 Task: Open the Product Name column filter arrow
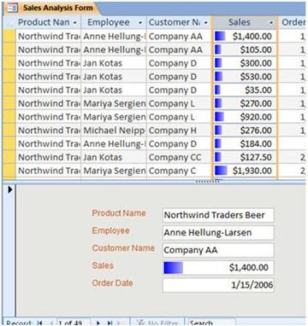75,22
